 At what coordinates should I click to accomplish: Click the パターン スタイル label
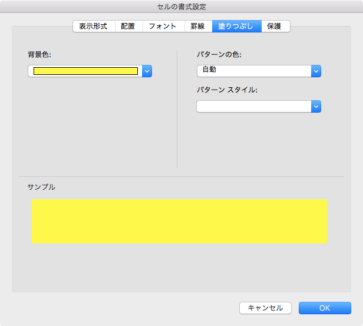[227, 90]
